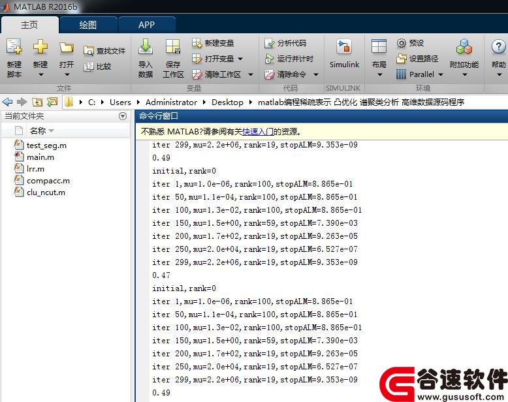This screenshot has height=402, width=508.
Task: Click the Compare (比较) tool
Action: pyautogui.click(x=97, y=67)
